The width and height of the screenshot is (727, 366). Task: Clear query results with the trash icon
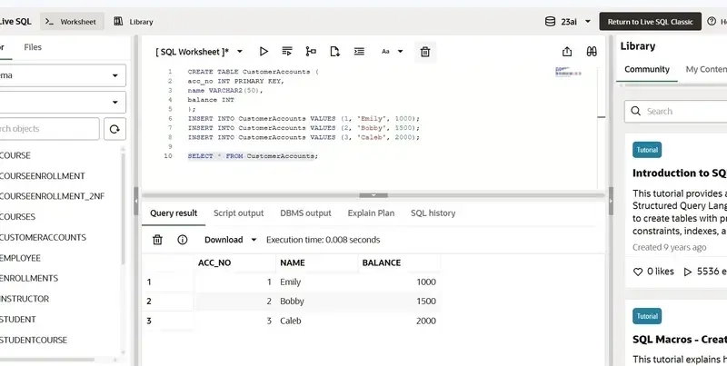click(x=157, y=240)
